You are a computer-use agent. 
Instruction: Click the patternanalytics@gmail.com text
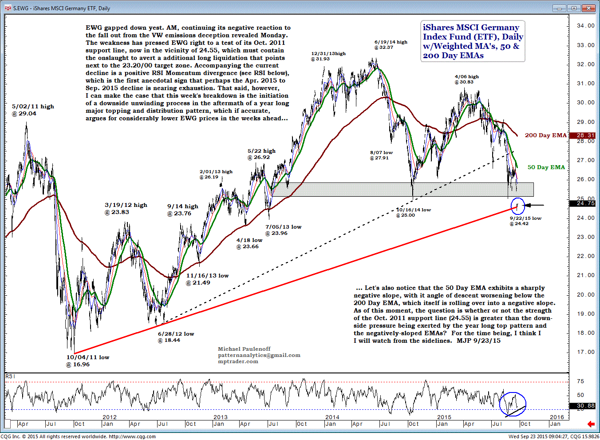pos(259,355)
